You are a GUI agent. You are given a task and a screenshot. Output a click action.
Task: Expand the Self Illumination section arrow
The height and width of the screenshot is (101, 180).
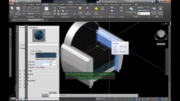point(20,81)
